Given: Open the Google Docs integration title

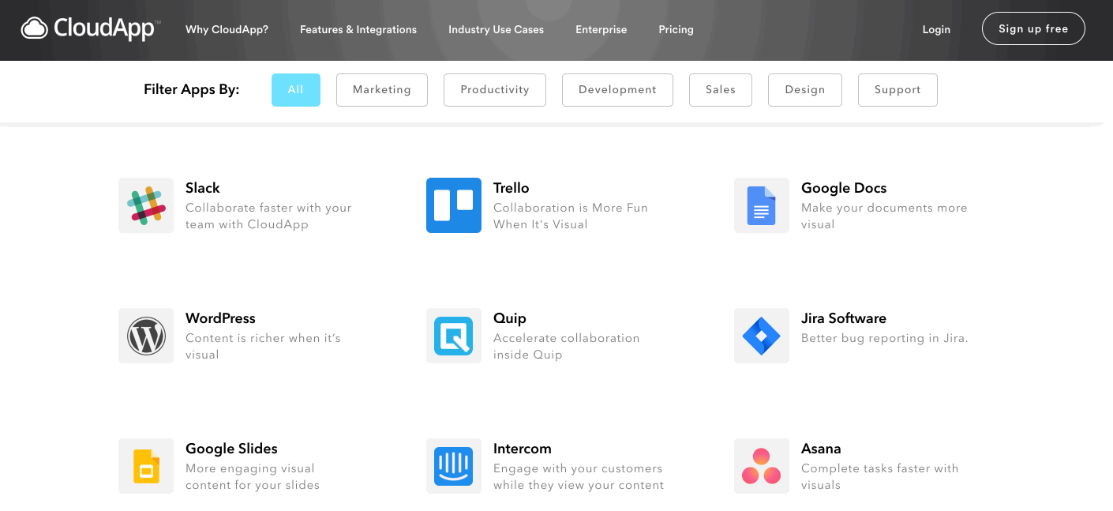Looking at the screenshot, I should pyautogui.click(x=844, y=188).
